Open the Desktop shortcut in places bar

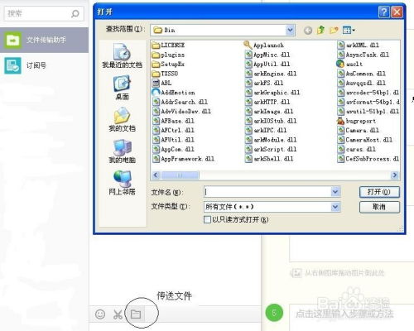coord(122,88)
